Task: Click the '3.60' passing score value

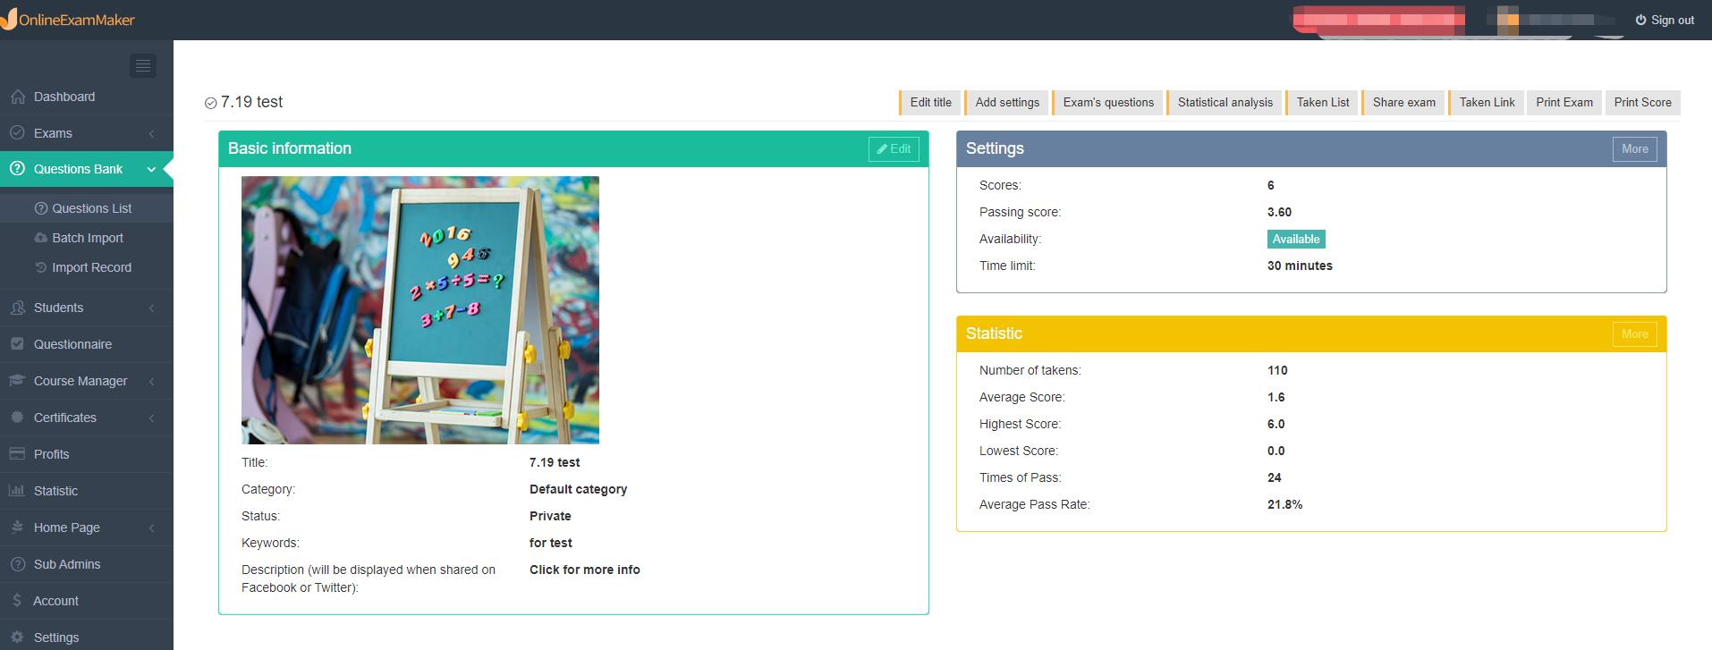Action: pos(1279,212)
